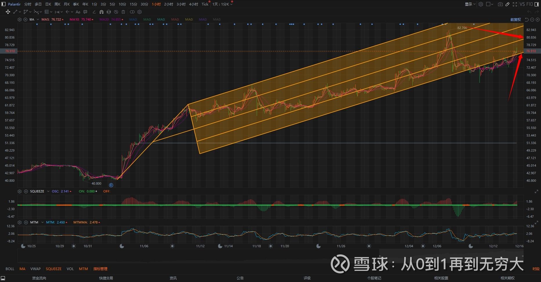The height and width of the screenshot is (282, 541).
Task: Click the 前复权 adjustment setting
Action: click(516, 19)
